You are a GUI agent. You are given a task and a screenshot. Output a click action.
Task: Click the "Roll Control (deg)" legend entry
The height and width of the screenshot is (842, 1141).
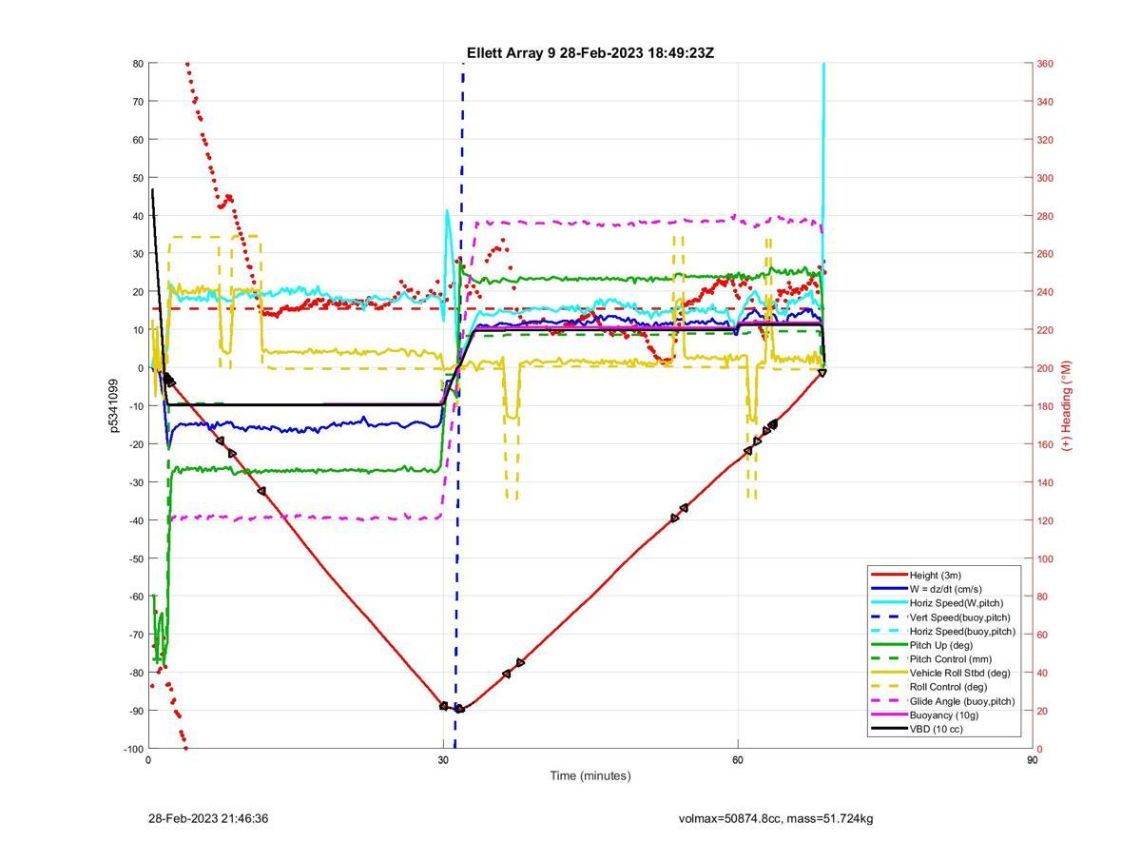pyautogui.click(x=948, y=687)
